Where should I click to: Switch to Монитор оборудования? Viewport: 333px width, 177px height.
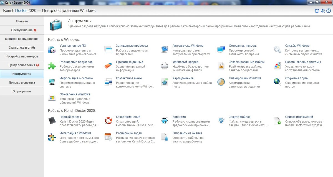click(x=22, y=39)
